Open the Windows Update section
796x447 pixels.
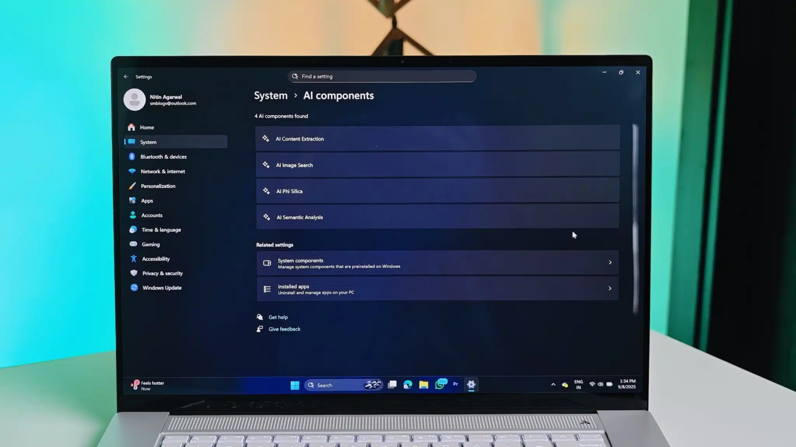[162, 288]
